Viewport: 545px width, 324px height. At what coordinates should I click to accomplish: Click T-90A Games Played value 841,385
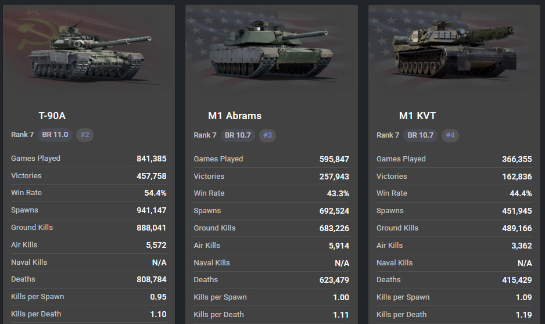click(151, 159)
